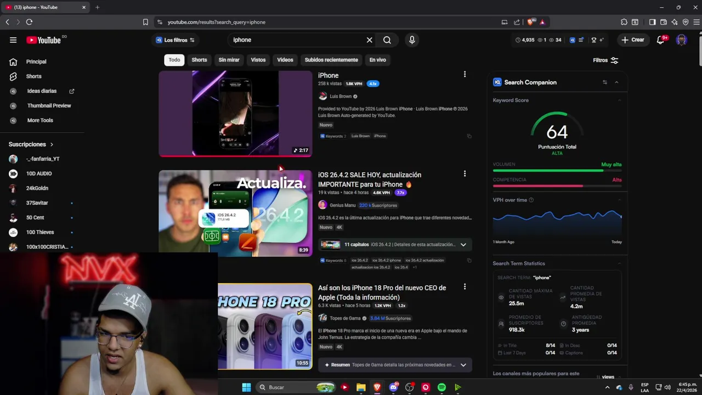Screen dimensions: 702x395
Task: Open the Windows Start menu
Action: [246, 387]
